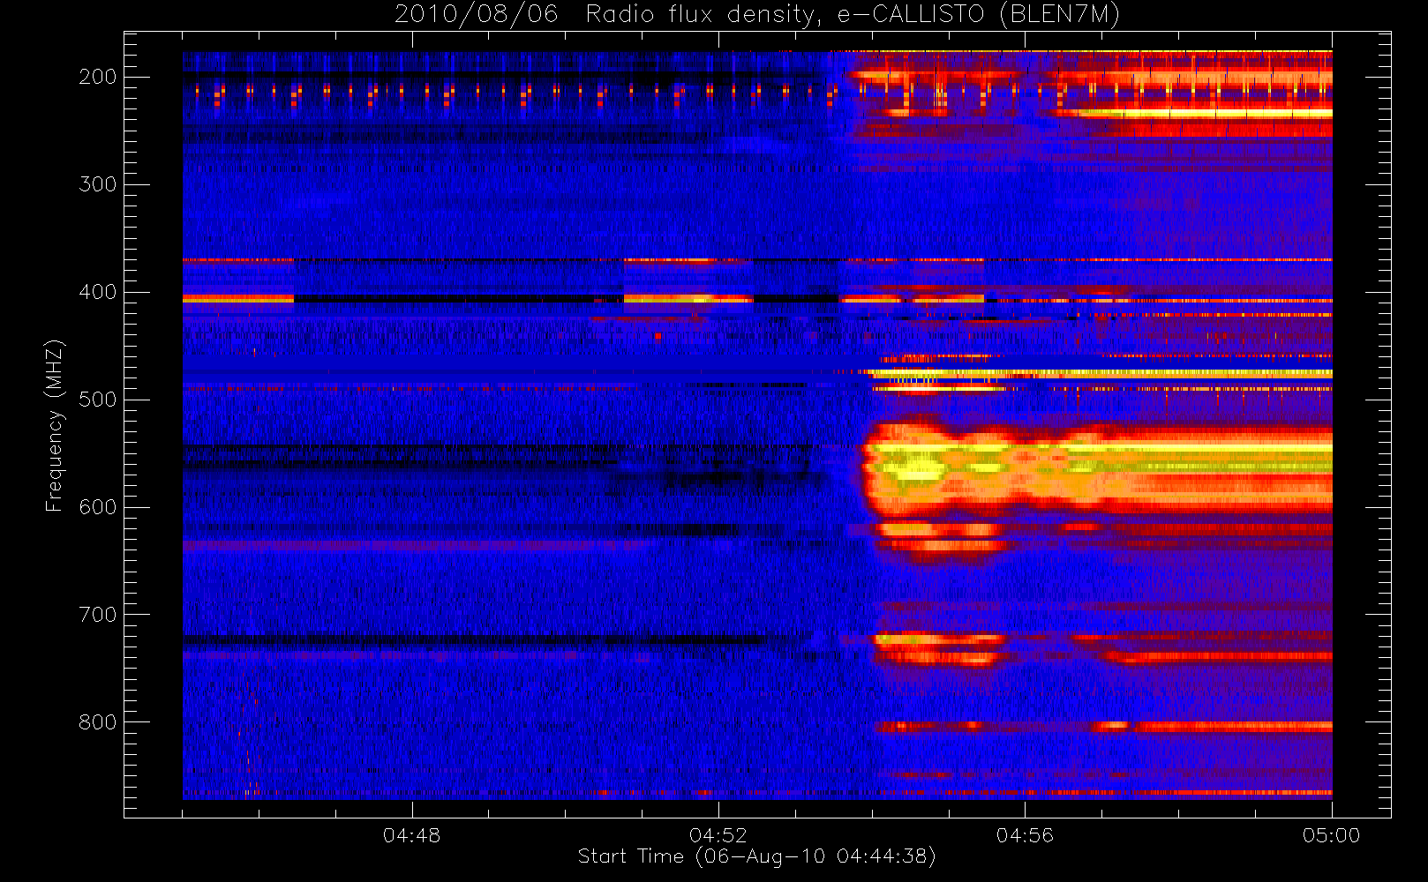The height and width of the screenshot is (882, 1428).
Task: Click the '05:00' time axis label
Action: pos(1331,835)
